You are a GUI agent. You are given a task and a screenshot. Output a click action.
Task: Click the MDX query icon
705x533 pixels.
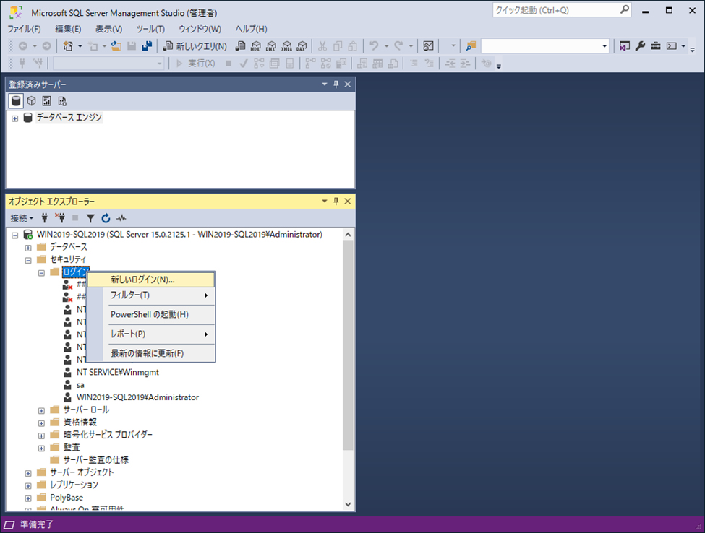click(x=256, y=46)
